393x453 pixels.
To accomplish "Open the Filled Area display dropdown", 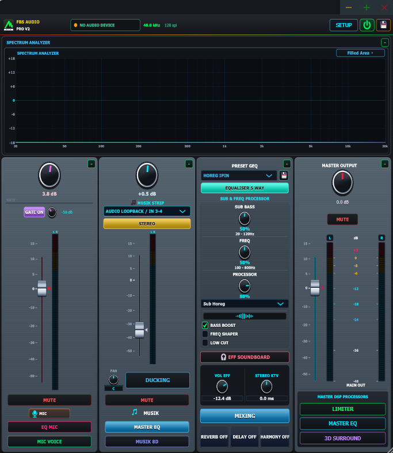I will click(x=360, y=53).
